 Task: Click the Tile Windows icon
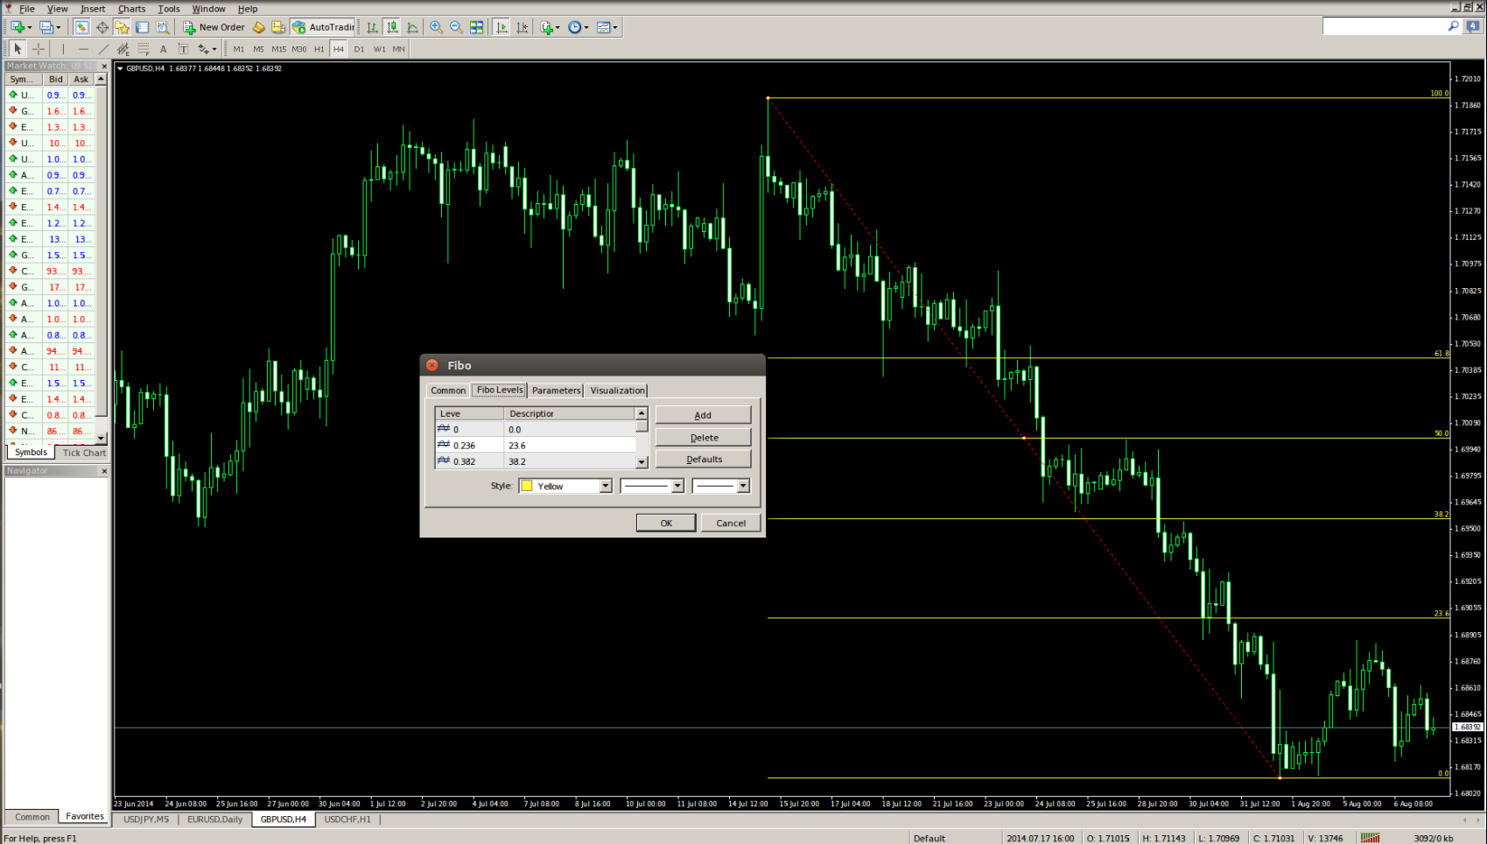[x=476, y=27]
